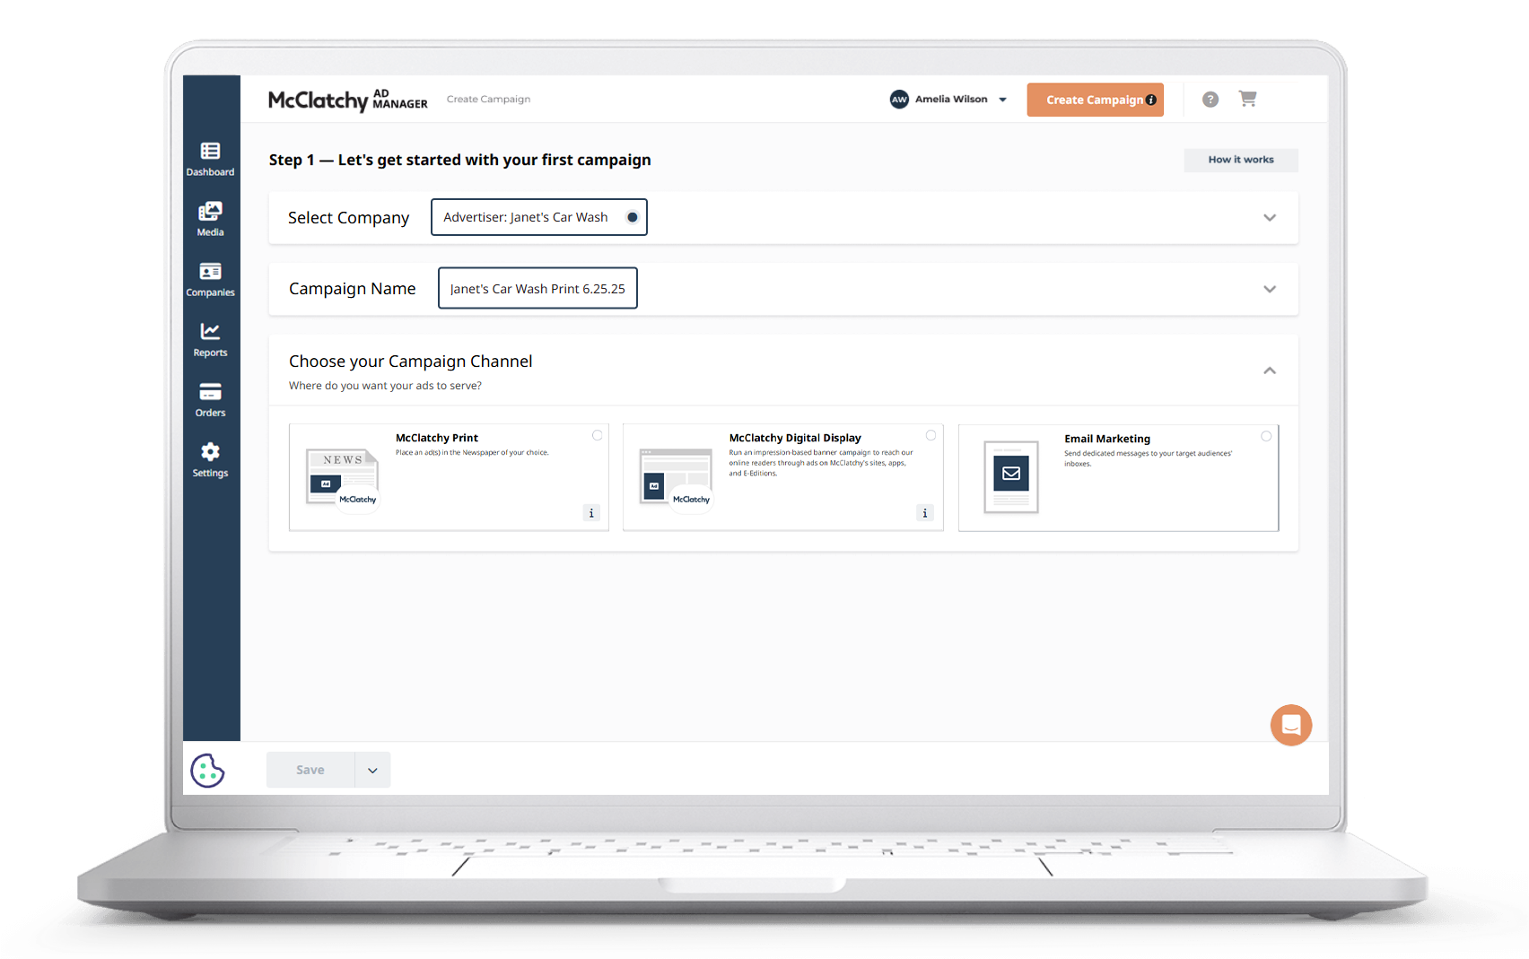Open the dropdown arrow next to Save

pos(372,771)
